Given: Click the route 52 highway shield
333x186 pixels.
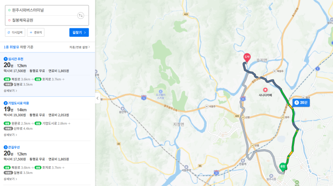Looking at the screenshot, I should click(144, 98).
